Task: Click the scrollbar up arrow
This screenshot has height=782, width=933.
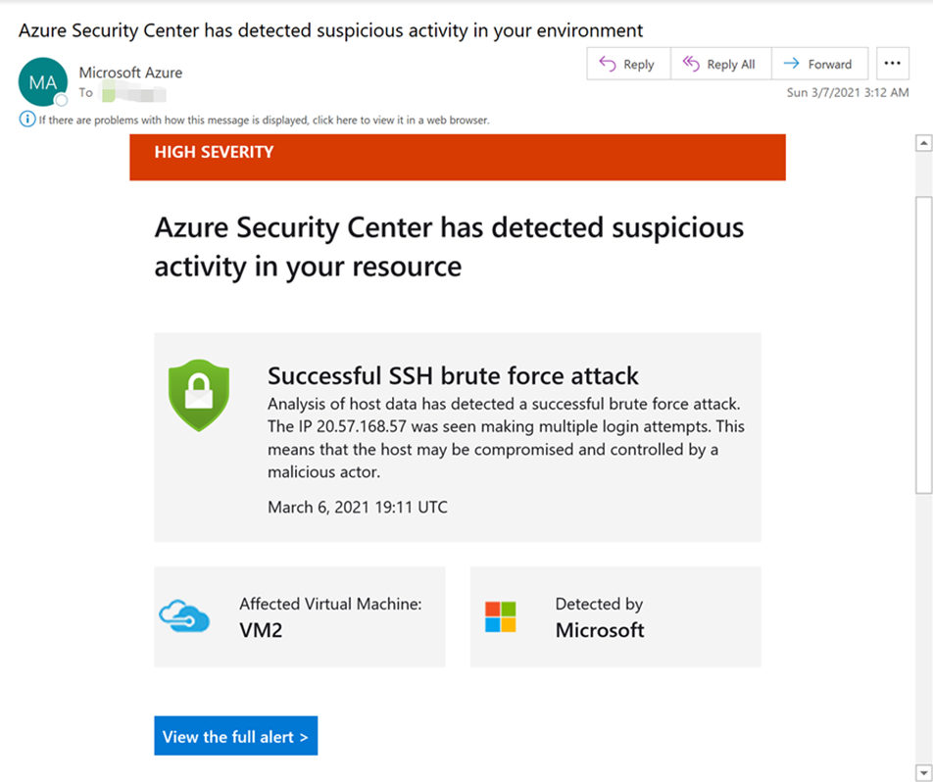Action: click(923, 143)
